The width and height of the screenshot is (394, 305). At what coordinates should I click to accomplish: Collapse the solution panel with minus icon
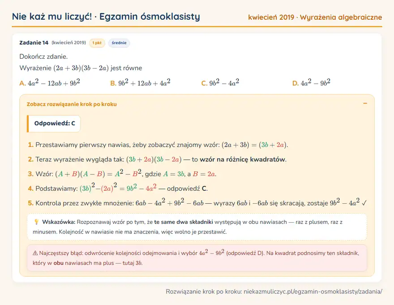pyautogui.click(x=365, y=103)
